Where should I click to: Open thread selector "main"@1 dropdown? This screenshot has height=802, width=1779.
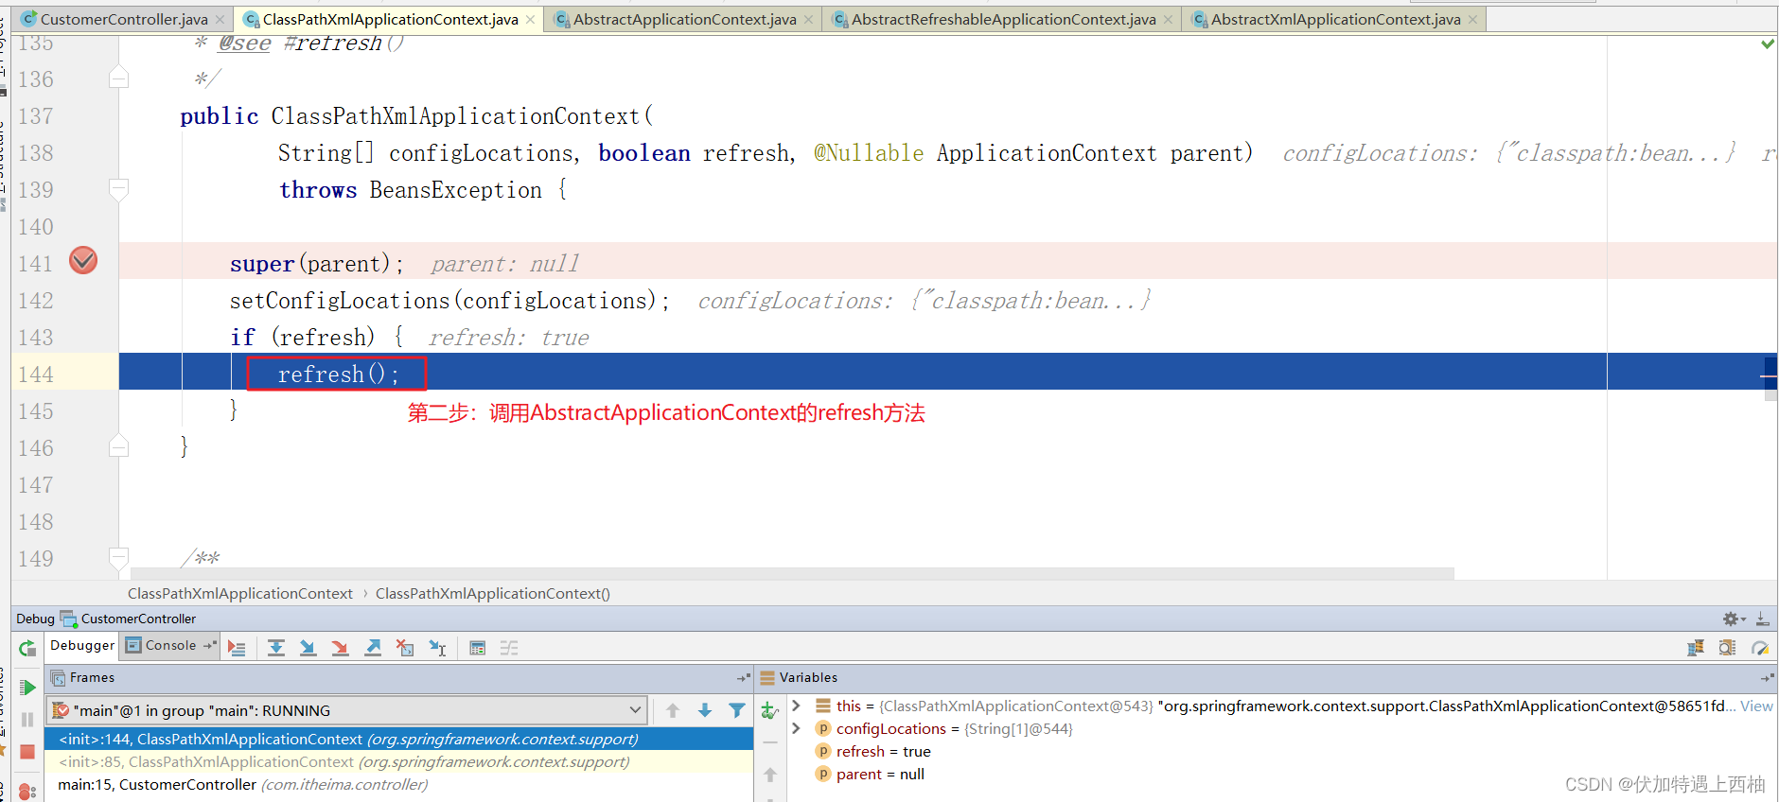click(x=346, y=710)
